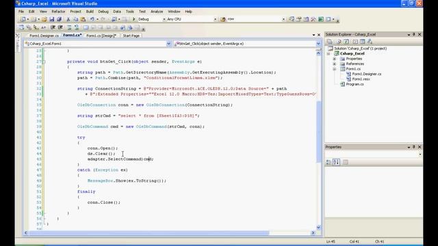Expand the Properties node in Solution Explorer
Viewport: 438px width, 246px height.
pos(335,59)
